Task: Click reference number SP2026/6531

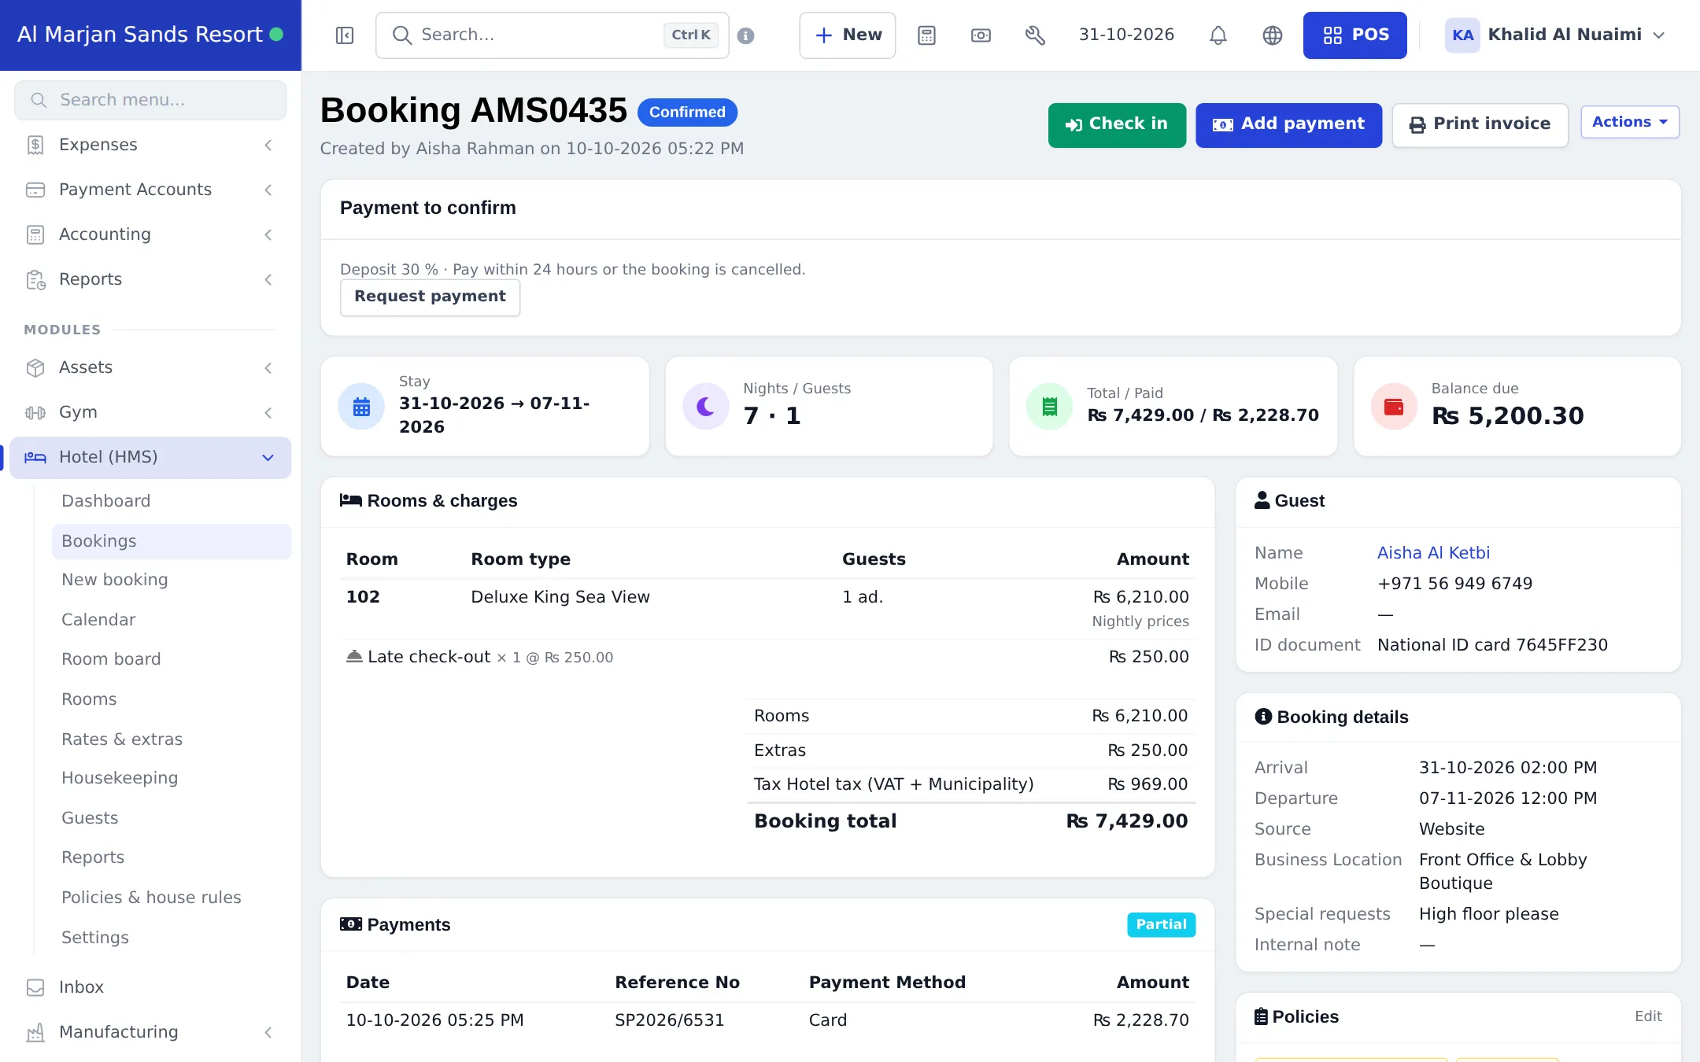Action: click(x=669, y=1020)
